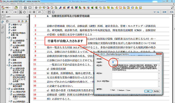
Task: Click the コメント・修正理由 text area
Action: [x=136, y=84]
